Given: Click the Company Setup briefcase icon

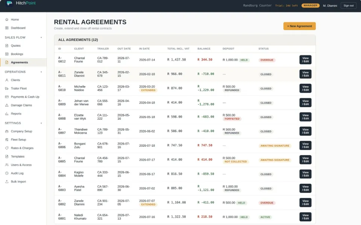Looking at the screenshot, I should pyautogui.click(x=7, y=131).
